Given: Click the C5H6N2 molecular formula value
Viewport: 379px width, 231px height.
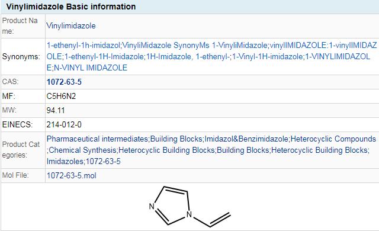Looking at the screenshot, I should tap(61, 96).
